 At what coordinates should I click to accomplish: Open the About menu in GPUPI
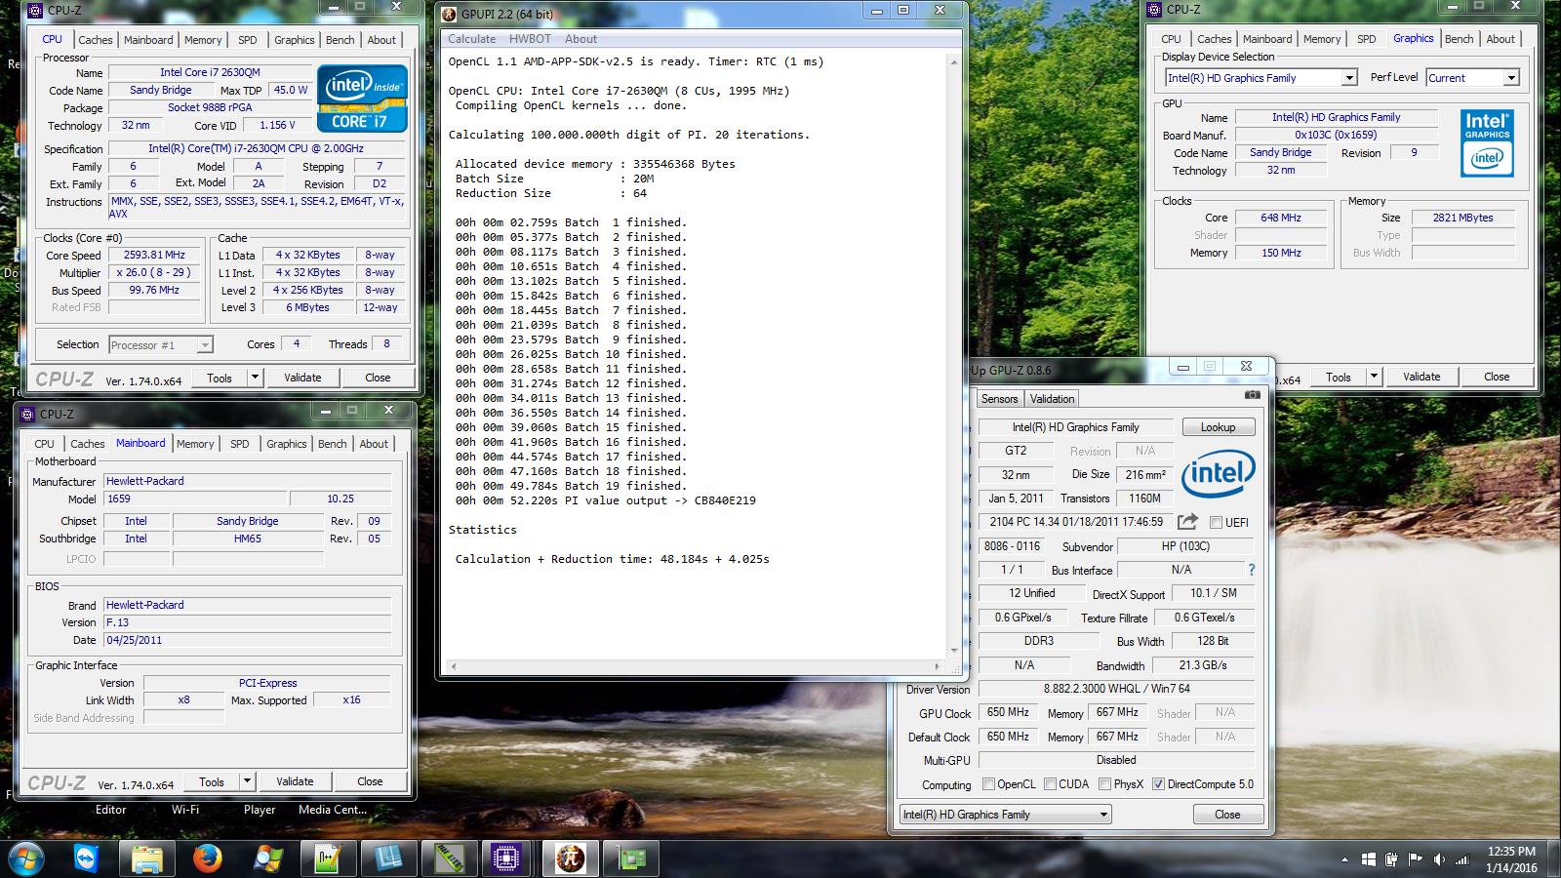pyautogui.click(x=580, y=39)
